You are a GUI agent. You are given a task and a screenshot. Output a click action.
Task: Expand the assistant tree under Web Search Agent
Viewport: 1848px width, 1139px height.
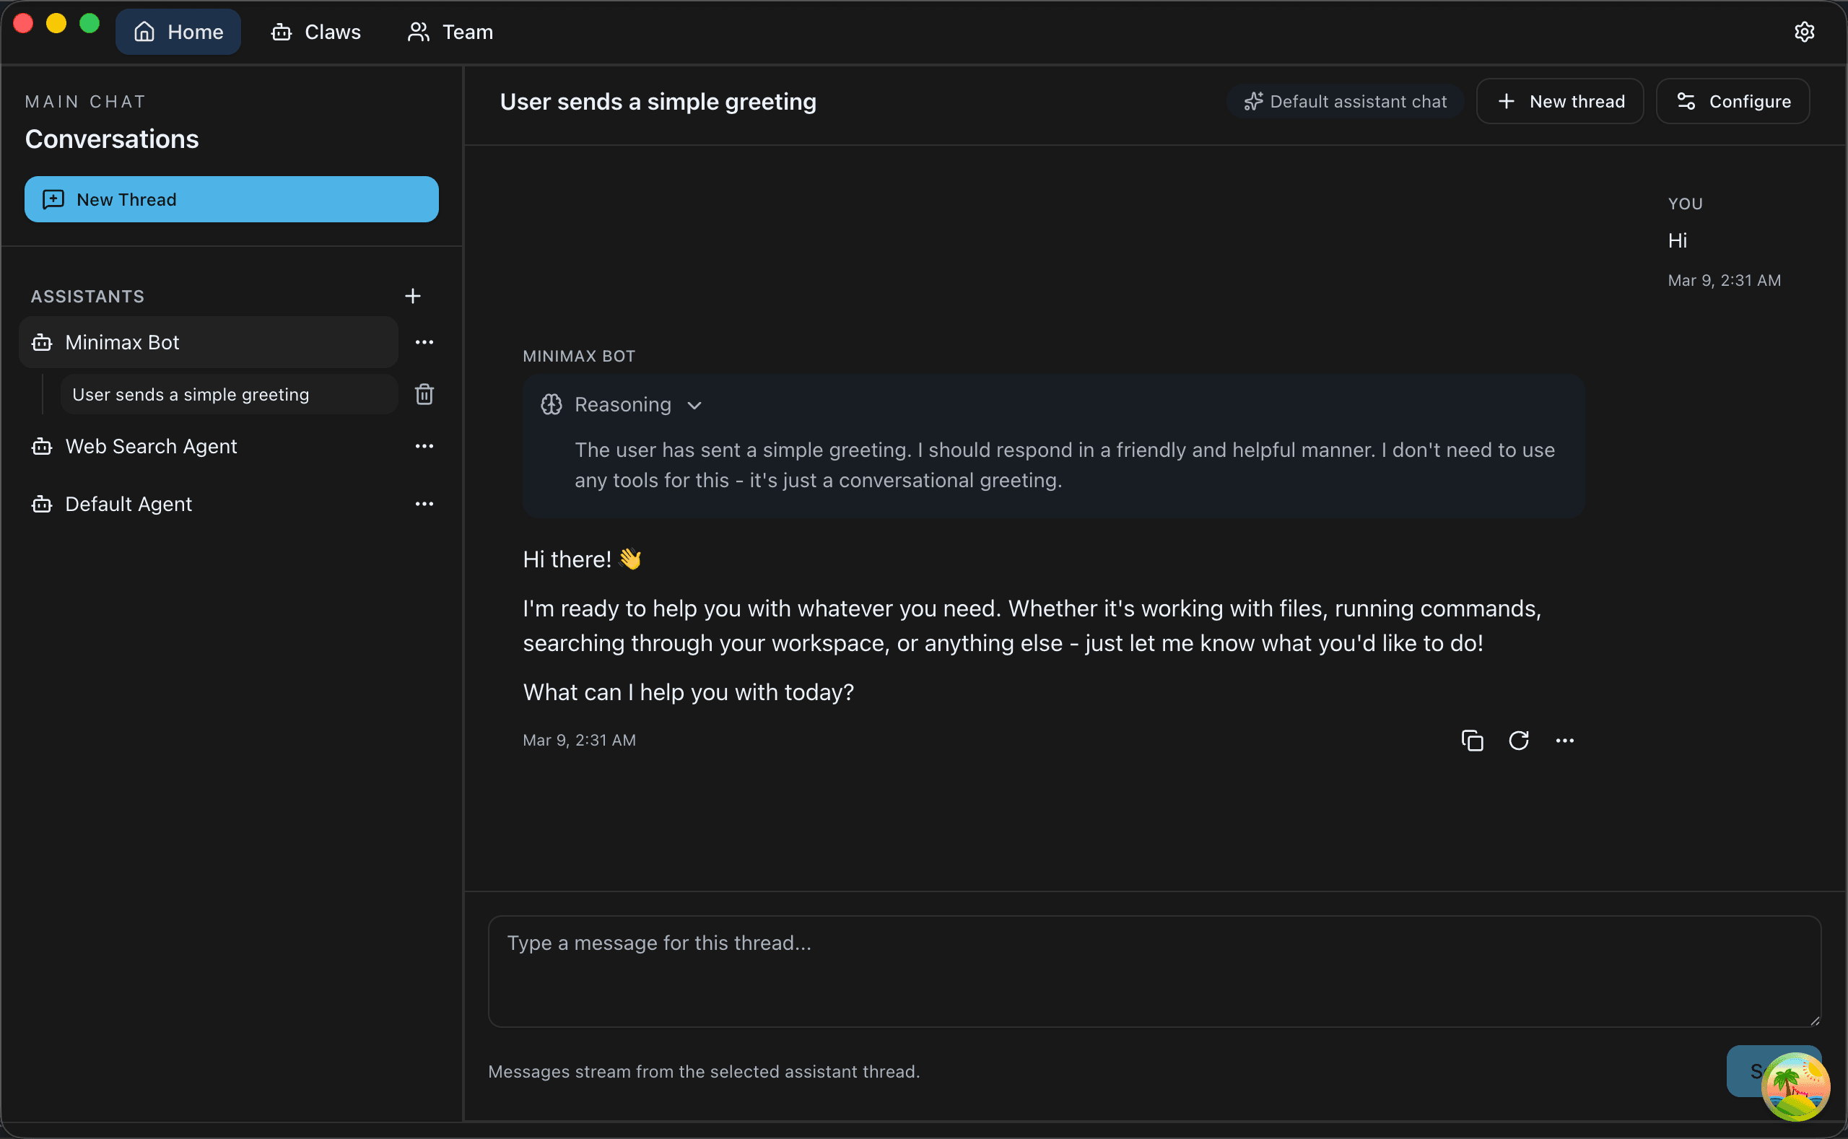tap(151, 446)
